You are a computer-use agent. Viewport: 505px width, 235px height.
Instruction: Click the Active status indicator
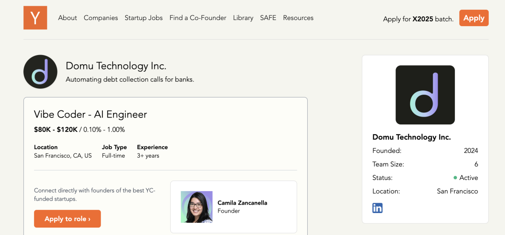point(466,178)
